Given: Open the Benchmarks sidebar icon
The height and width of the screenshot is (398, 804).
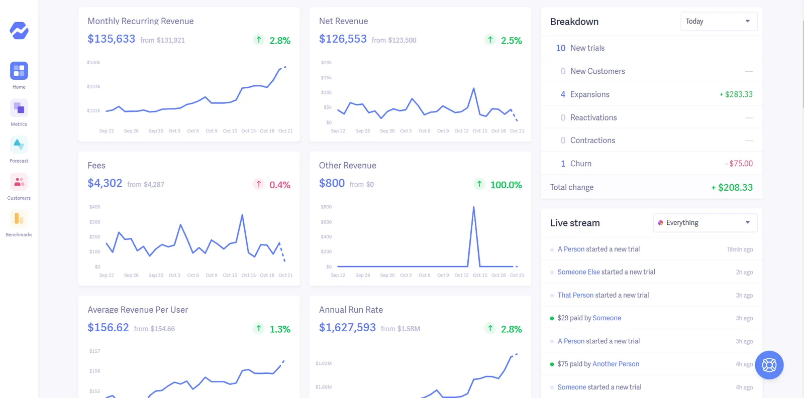Looking at the screenshot, I should 19,218.
